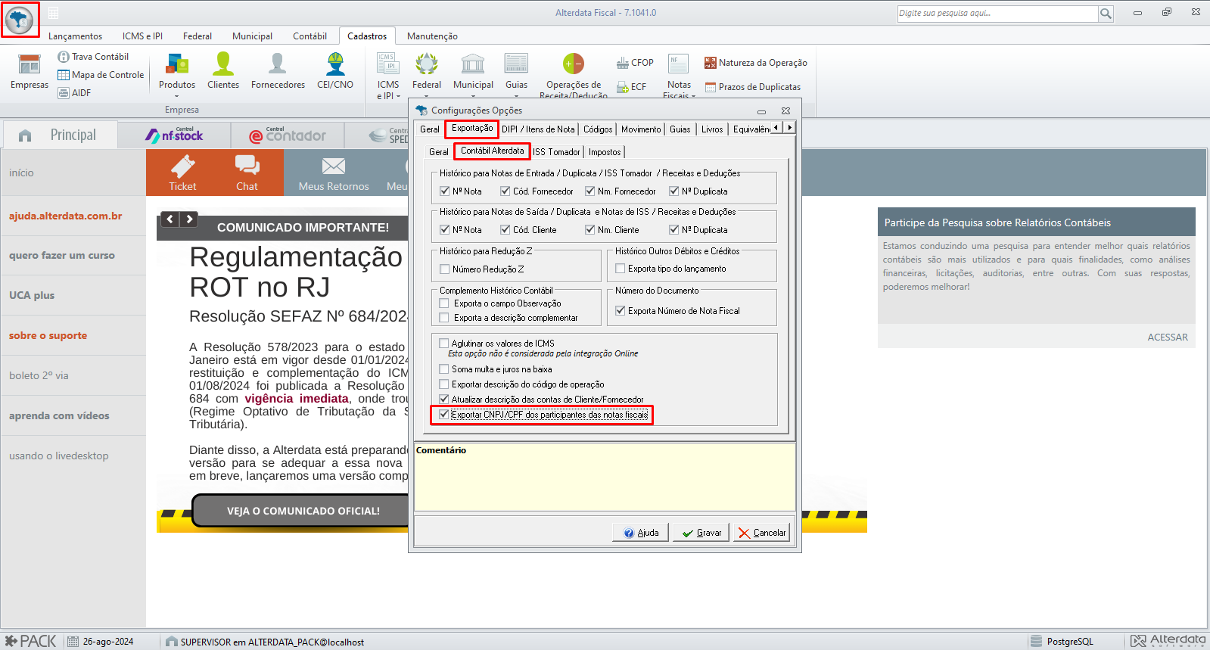
Task: Click the search magnifier icon
Action: pyautogui.click(x=1106, y=14)
